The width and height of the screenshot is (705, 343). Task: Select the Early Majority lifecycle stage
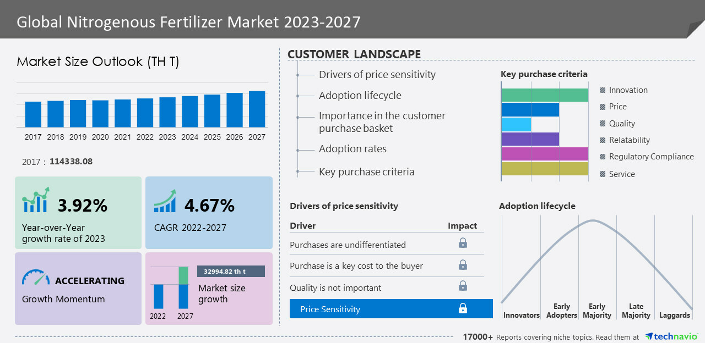597,311
